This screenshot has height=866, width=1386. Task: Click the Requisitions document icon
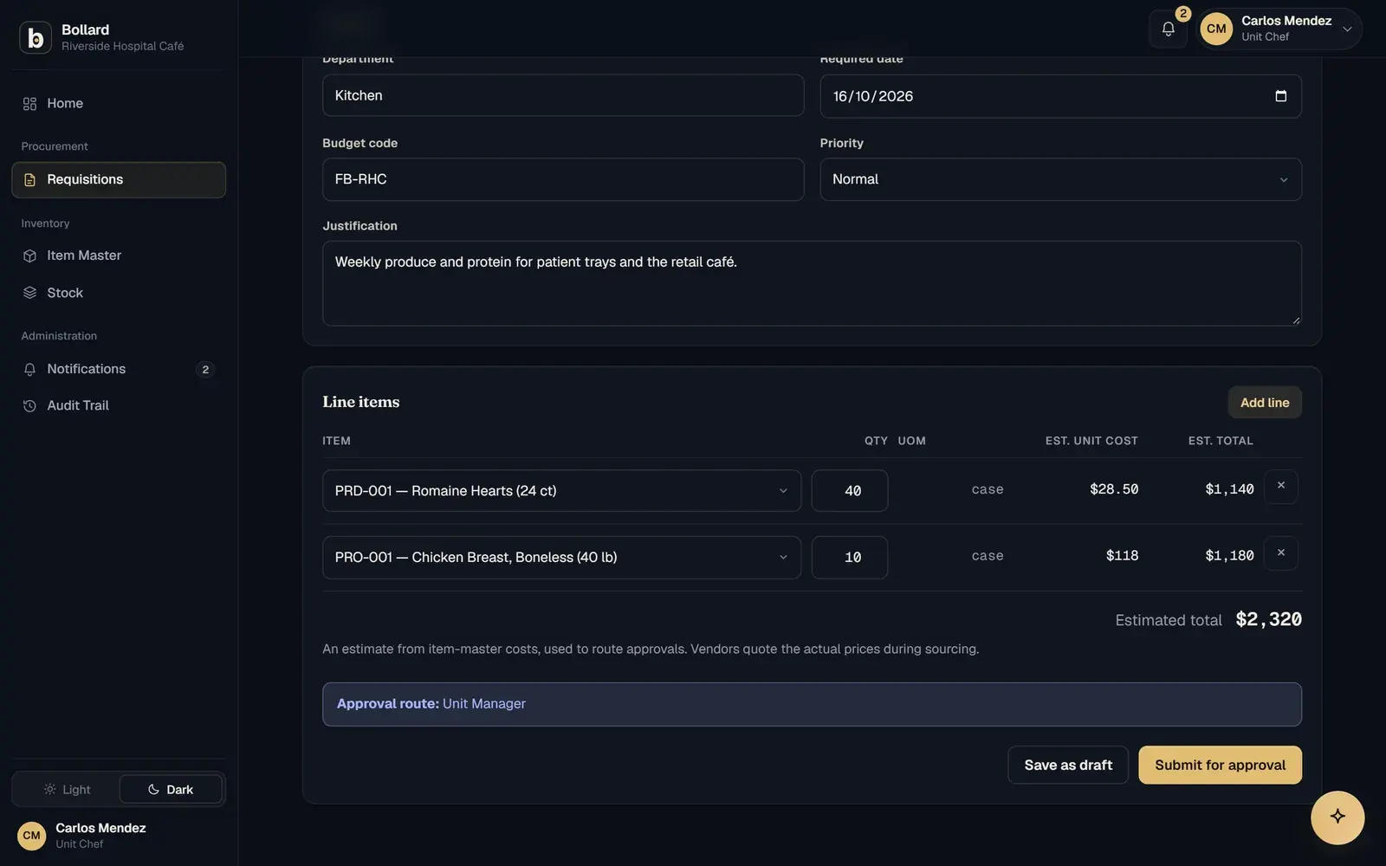[x=29, y=180]
